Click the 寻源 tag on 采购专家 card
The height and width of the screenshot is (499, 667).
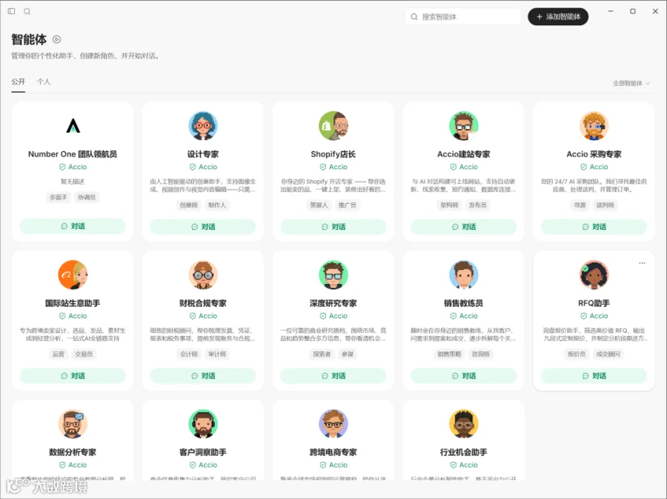(580, 205)
